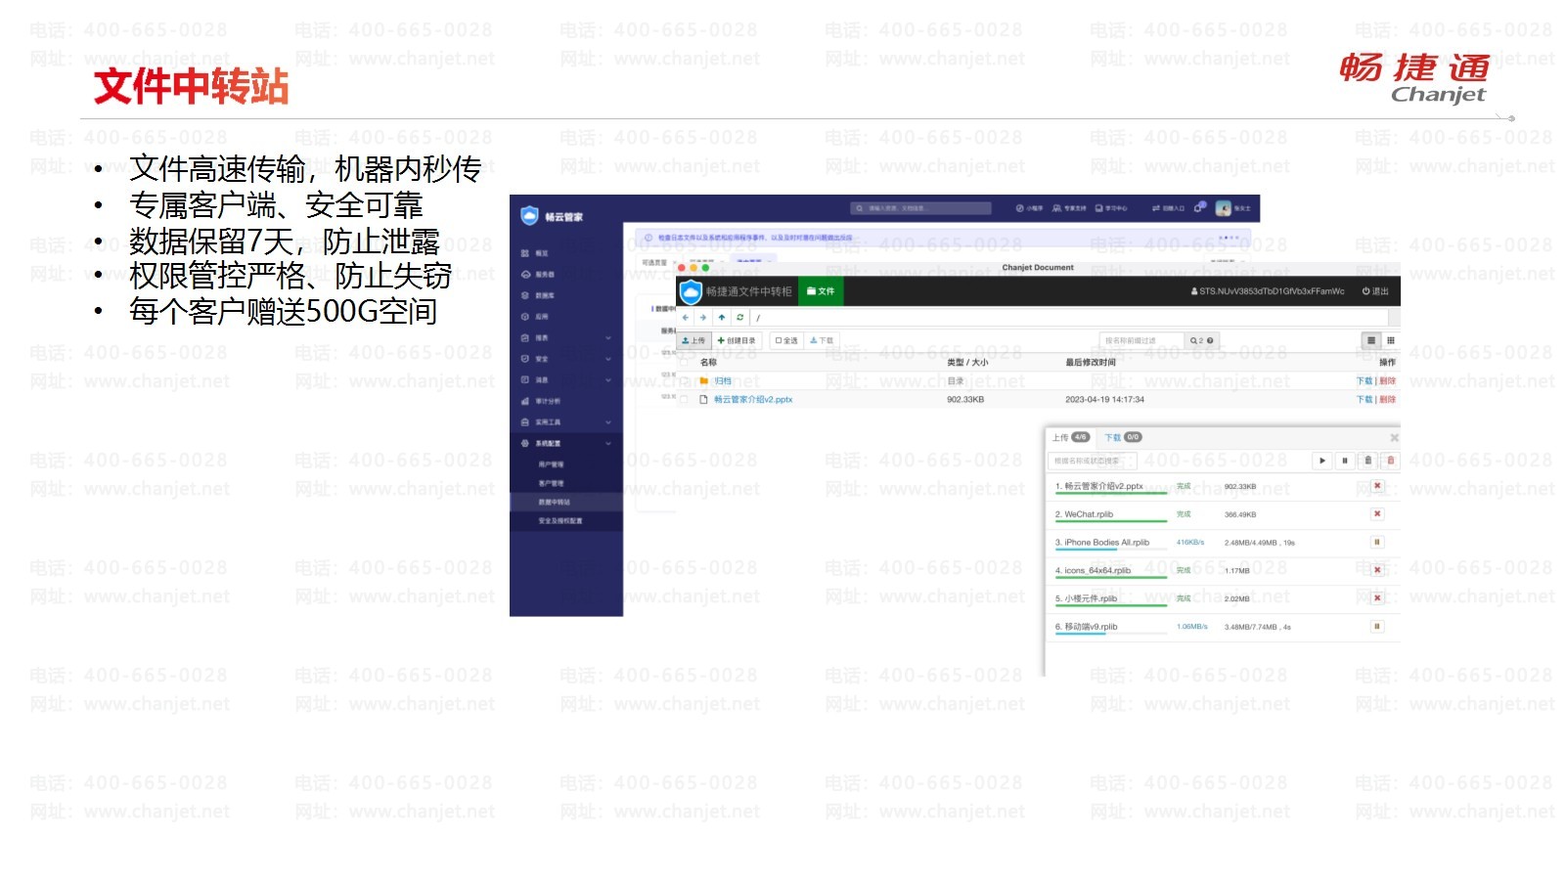Click the 创建目录 create folder button
The height and width of the screenshot is (880, 1565).
click(x=737, y=341)
